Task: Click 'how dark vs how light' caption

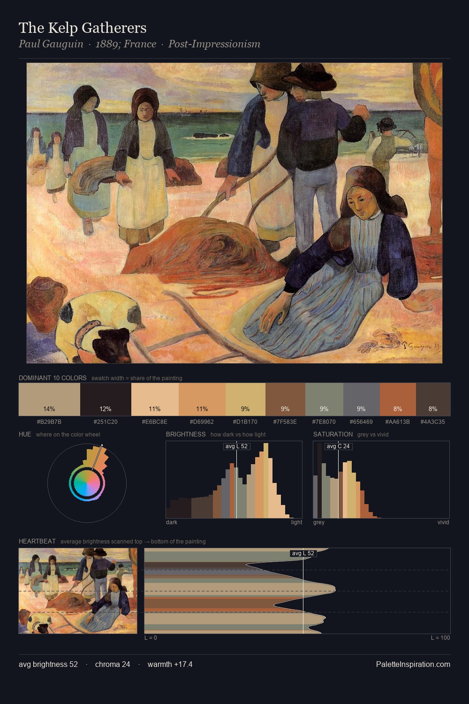Action: [x=238, y=435]
